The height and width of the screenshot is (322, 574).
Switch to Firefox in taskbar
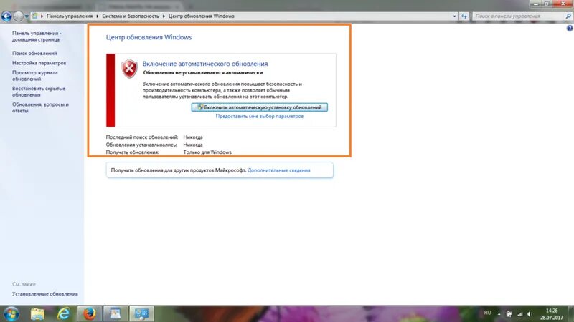point(89,313)
